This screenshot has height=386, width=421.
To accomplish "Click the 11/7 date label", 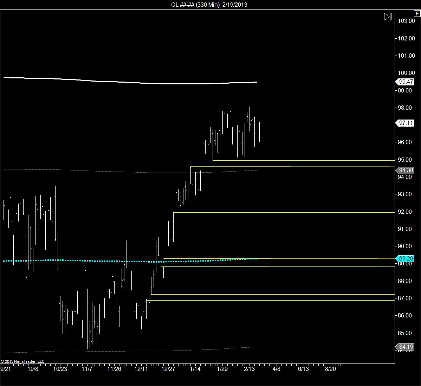I will point(87,369).
